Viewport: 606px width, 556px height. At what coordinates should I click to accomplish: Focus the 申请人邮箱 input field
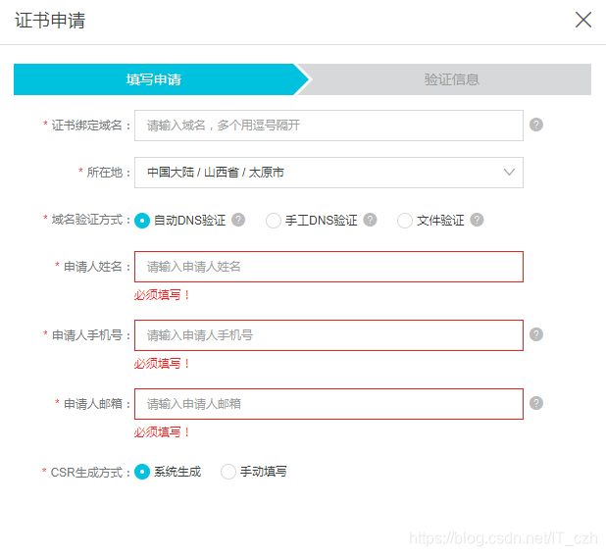click(328, 404)
